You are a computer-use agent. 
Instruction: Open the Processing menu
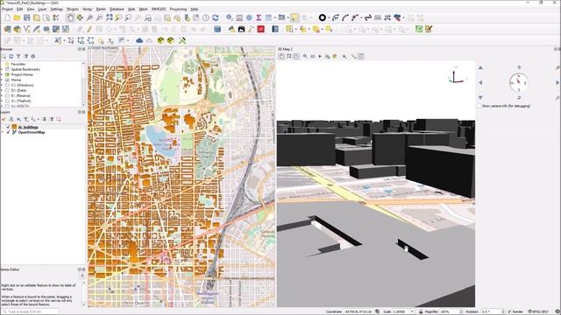(178, 9)
